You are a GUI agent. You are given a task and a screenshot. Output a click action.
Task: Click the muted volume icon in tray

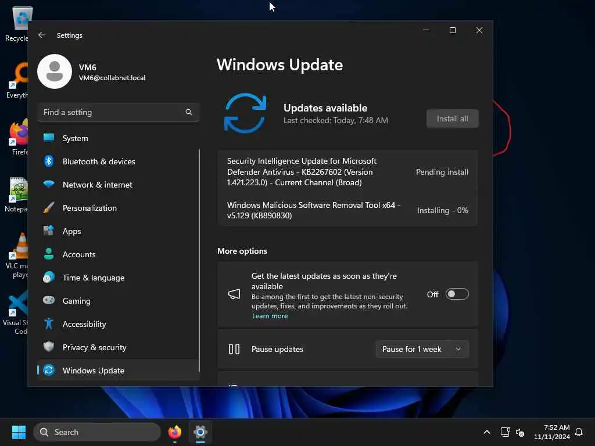coord(520,432)
